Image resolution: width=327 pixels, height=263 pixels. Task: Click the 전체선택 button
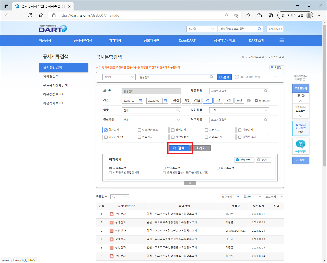(244, 160)
